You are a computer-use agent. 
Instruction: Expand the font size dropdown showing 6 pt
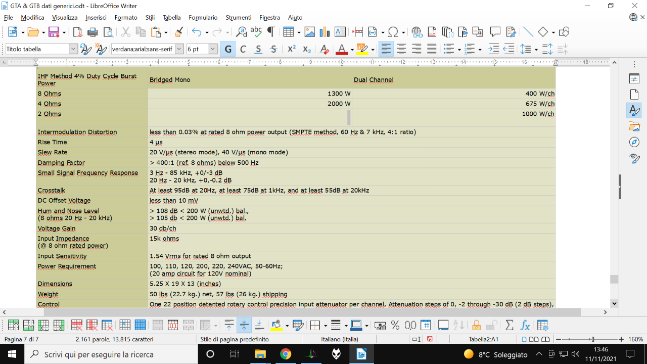pyautogui.click(x=213, y=49)
